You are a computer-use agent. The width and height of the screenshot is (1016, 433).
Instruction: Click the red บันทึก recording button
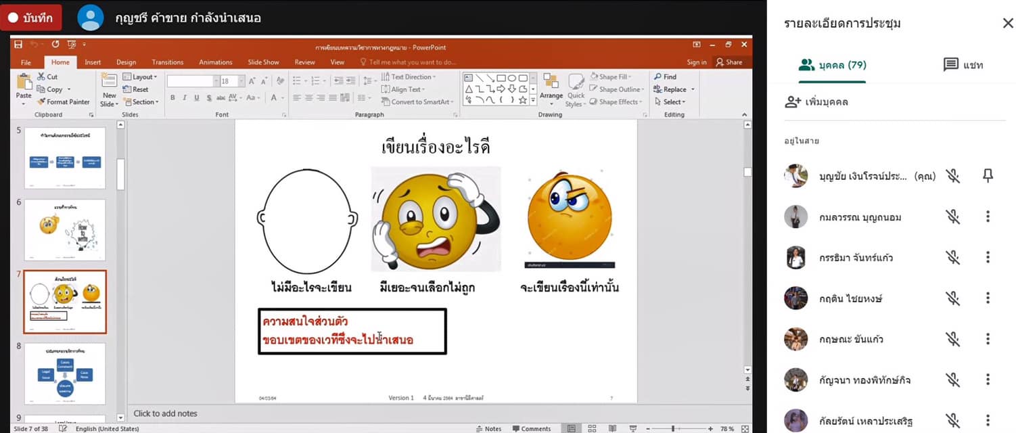[31, 18]
